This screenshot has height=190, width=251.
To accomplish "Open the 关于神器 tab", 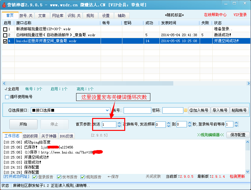I will tap(49, 136).
